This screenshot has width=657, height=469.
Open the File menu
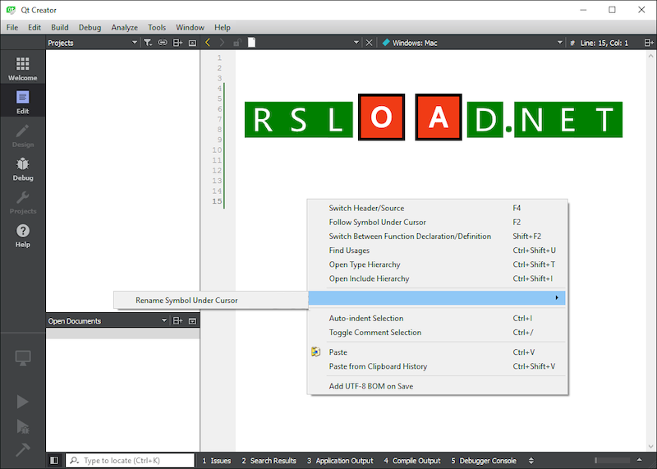click(x=12, y=27)
